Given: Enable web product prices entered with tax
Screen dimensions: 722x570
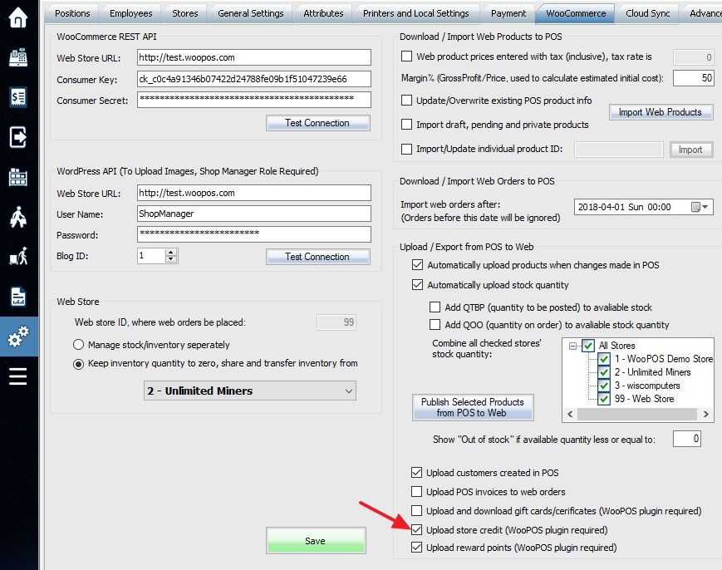Looking at the screenshot, I should coord(406,57).
